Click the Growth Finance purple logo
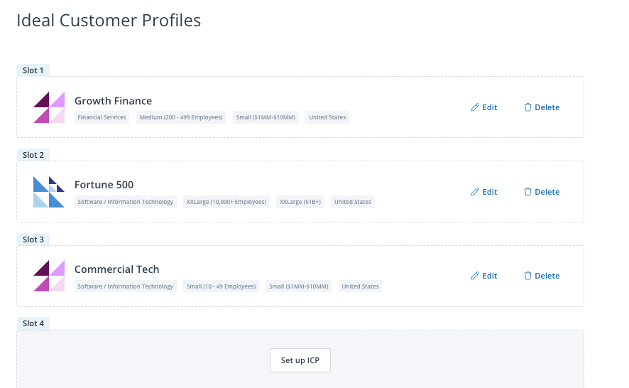The image size is (629, 388). pos(49,107)
